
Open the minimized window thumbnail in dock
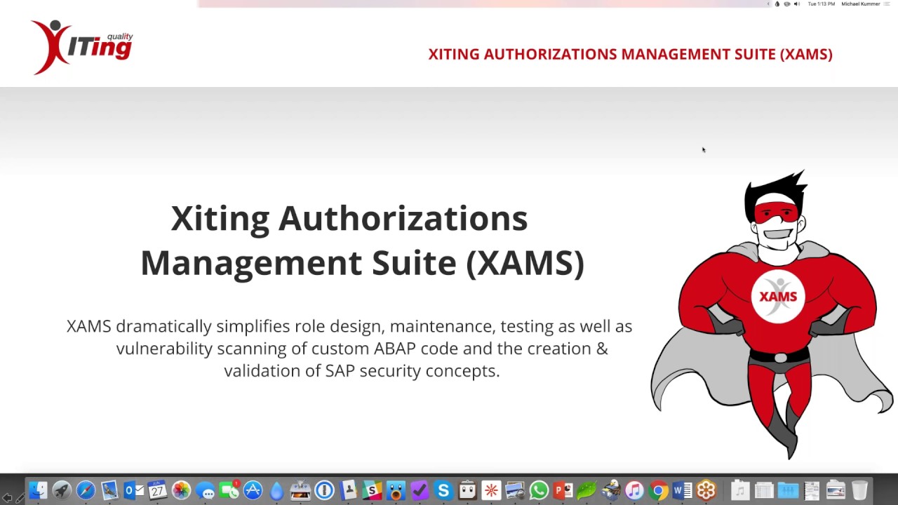point(836,490)
